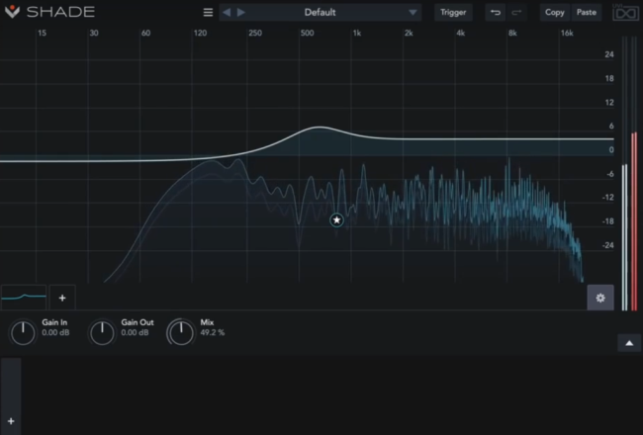The width and height of the screenshot is (643, 435).
Task: Click the Paste button
Action: (587, 13)
